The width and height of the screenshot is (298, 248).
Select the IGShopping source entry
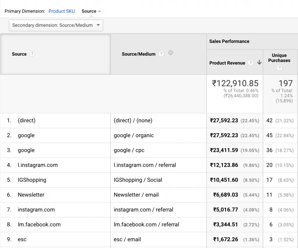pyautogui.click(x=32, y=180)
